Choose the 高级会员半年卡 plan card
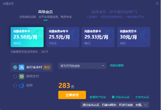The image size is (161, 110). point(63,37)
